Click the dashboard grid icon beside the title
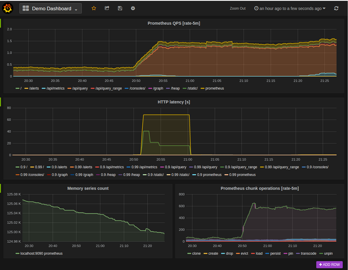 click(x=26, y=8)
